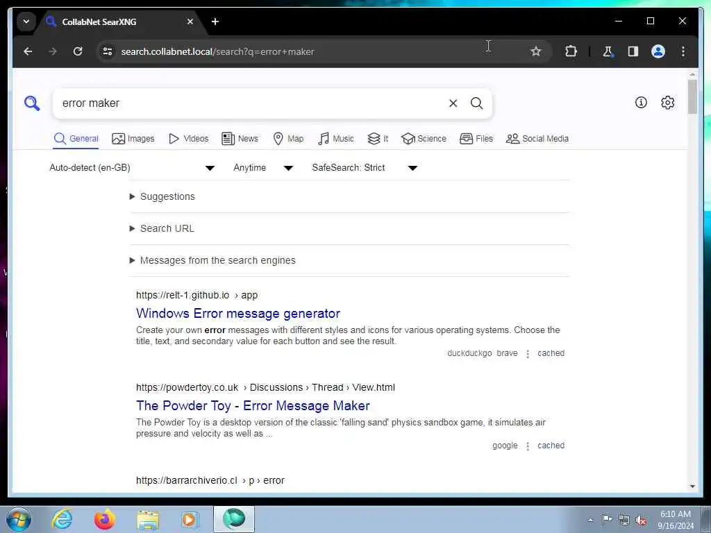Image resolution: width=711 pixels, height=533 pixels.
Task: Click the SearXNG magnifier logo
Action: point(32,103)
